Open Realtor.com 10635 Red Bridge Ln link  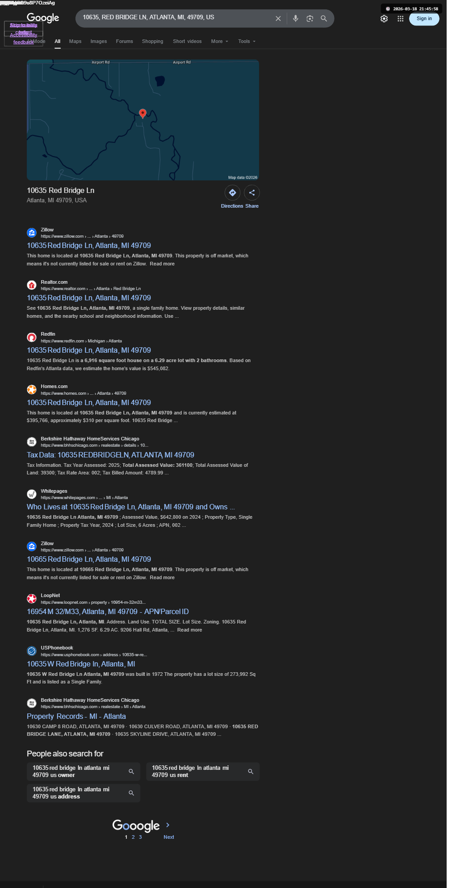tap(89, 298)
